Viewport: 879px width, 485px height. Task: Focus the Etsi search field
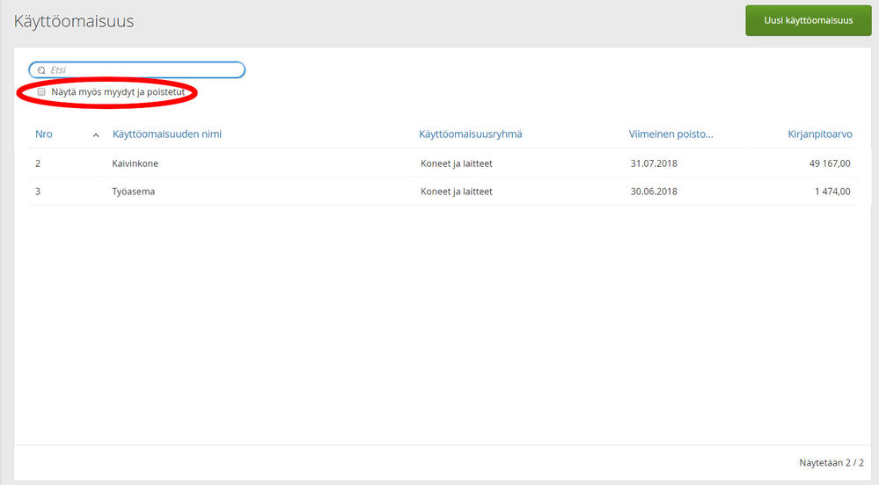[x=136, y=70]
